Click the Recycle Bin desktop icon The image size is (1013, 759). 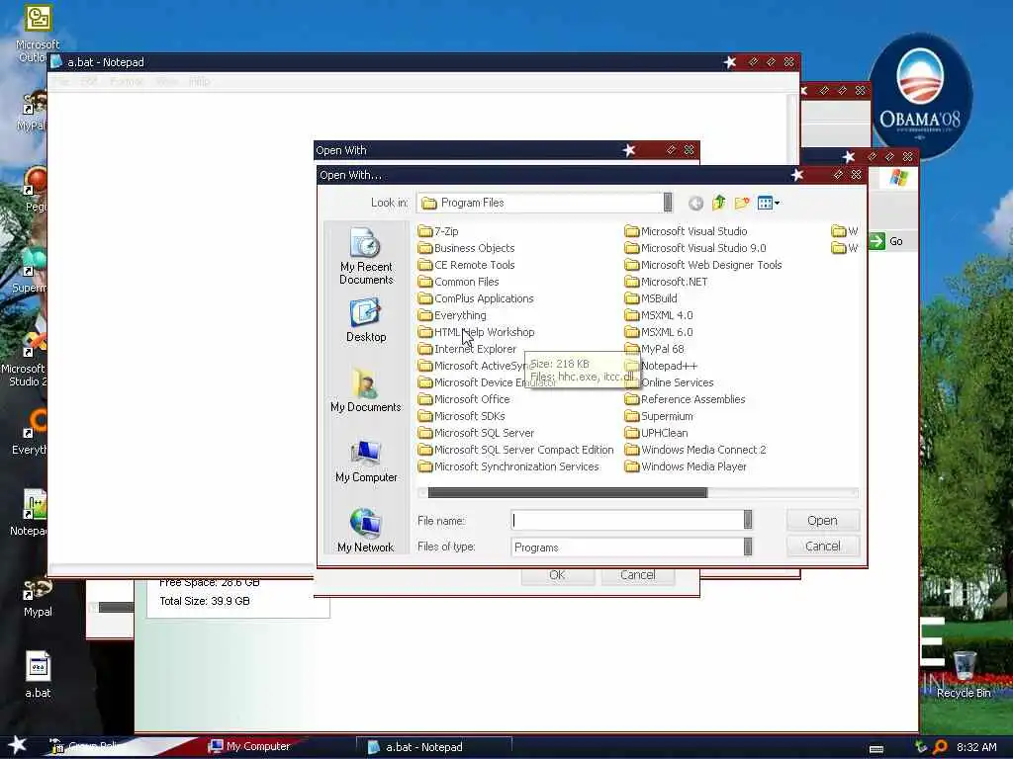point(964,675)
